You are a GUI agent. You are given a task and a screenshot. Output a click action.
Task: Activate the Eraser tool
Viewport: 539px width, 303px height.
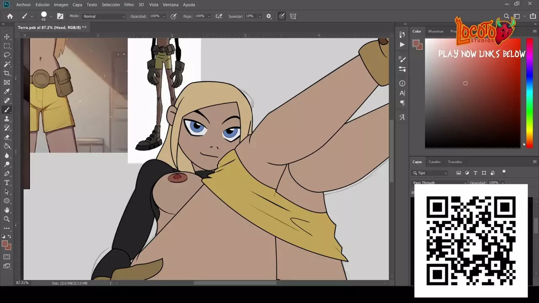click(x=7, y=137)
